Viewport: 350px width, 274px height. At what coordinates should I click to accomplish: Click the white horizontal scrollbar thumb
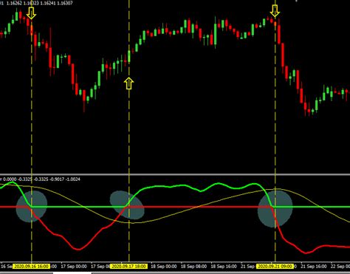pyautogui.click(x=72, y=273)
